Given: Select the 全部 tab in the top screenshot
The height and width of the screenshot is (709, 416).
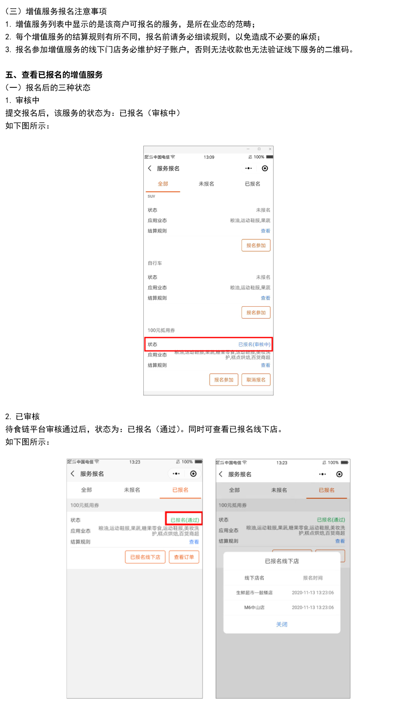Looking at the screenshot, I should (x=163, y=184).
